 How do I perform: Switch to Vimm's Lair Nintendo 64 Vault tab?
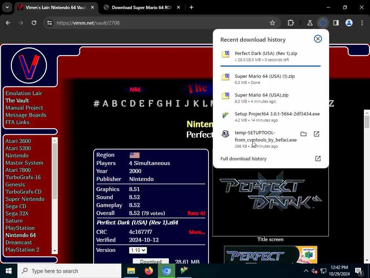pyautogui.click(x=56, y=7)
